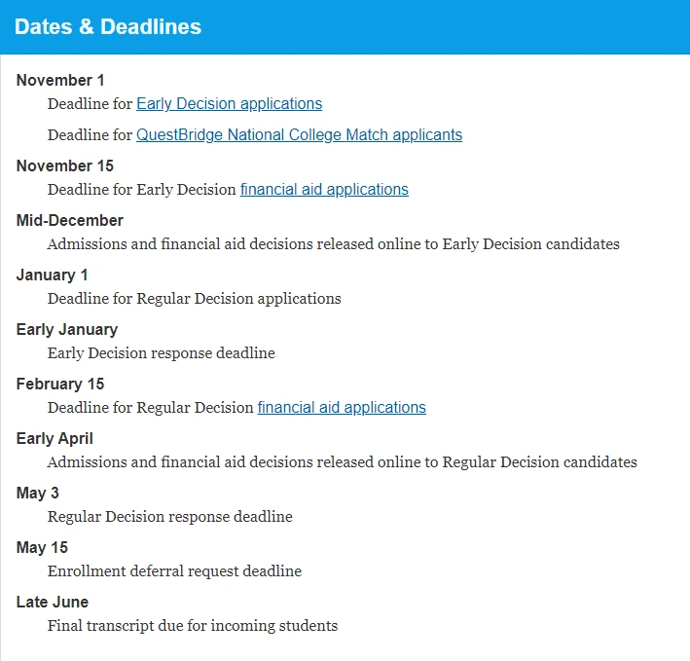Click the Early Decision response deadline text
Image resolution: width=690 pixels, height=661 pixels.
[162, 352]
